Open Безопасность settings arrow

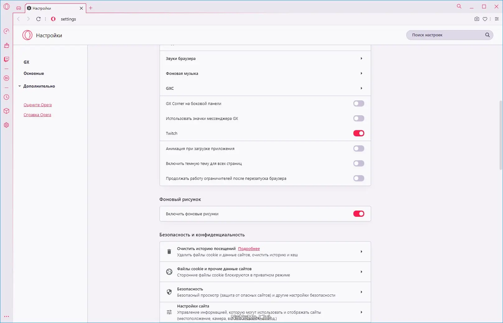click(361, 292)
